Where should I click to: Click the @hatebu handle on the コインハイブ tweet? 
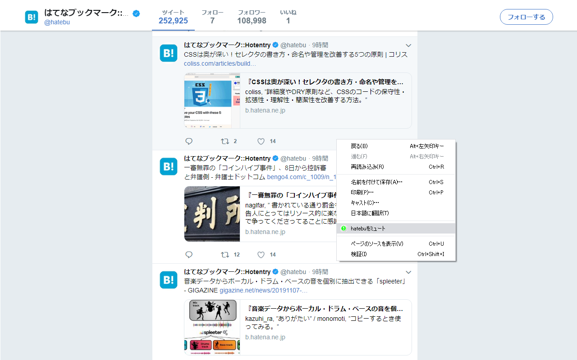click(x=293, y=158)
